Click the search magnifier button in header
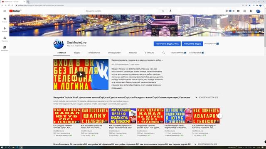266x149 pixels. tap(163, 11)
